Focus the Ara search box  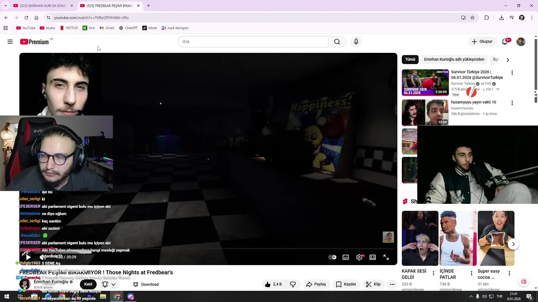253,42
